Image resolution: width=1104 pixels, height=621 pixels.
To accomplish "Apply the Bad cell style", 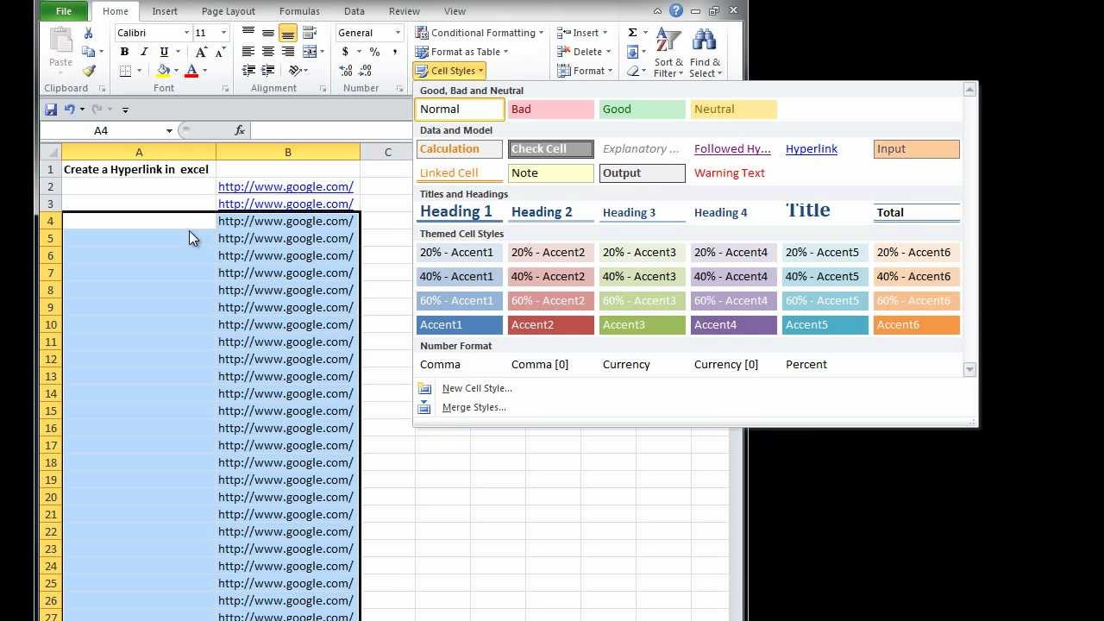I will (x=551, y=109).
